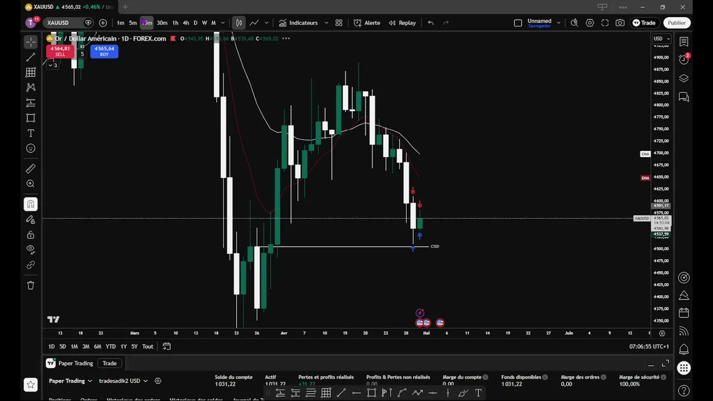
Task: Hide all drawings with eye icon
Action: pyautogui.click(x=31, y=250)
